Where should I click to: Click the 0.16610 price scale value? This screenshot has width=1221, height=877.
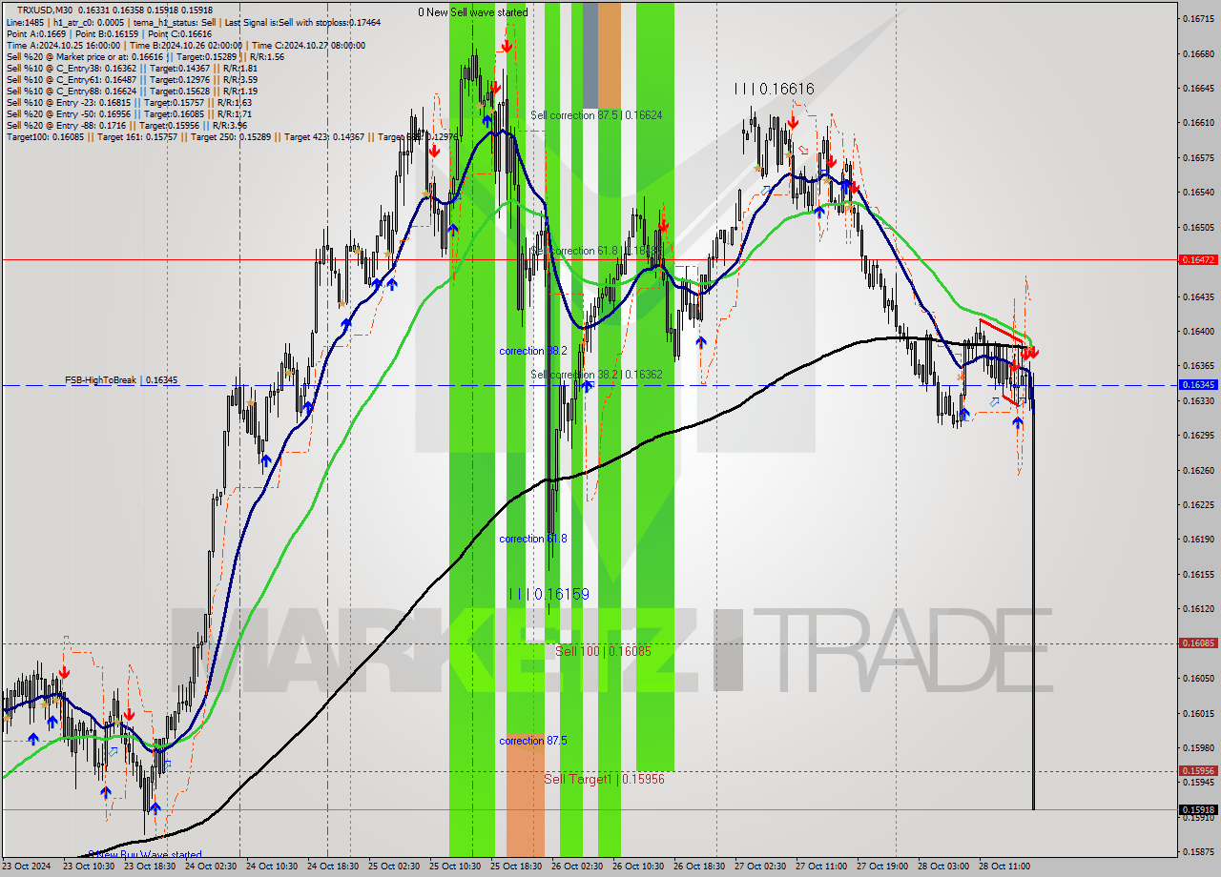tap(1198, 122)
